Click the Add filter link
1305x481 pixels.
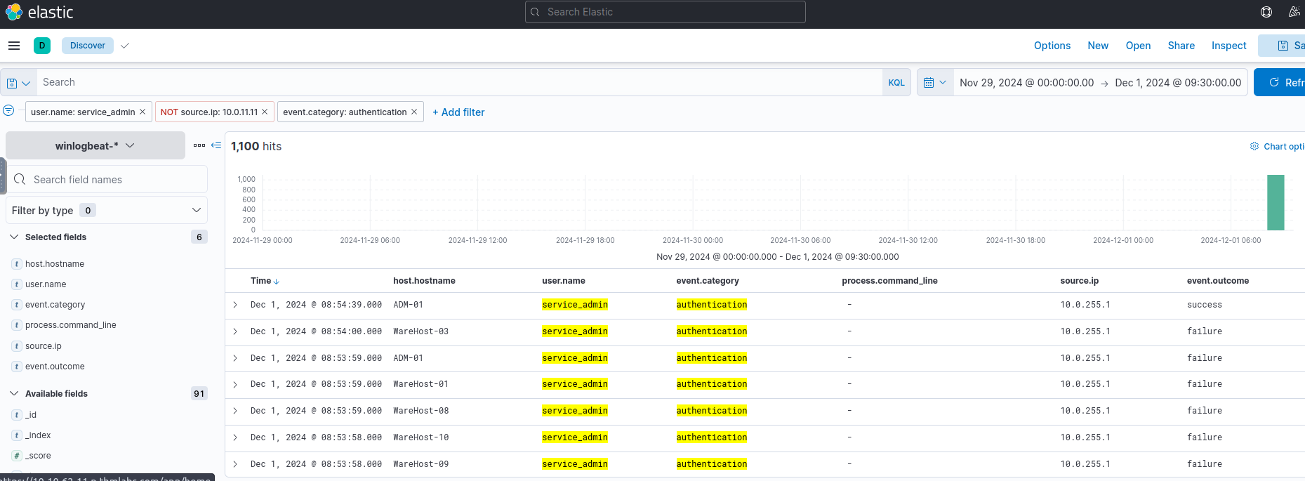click(x=458, y=112)
